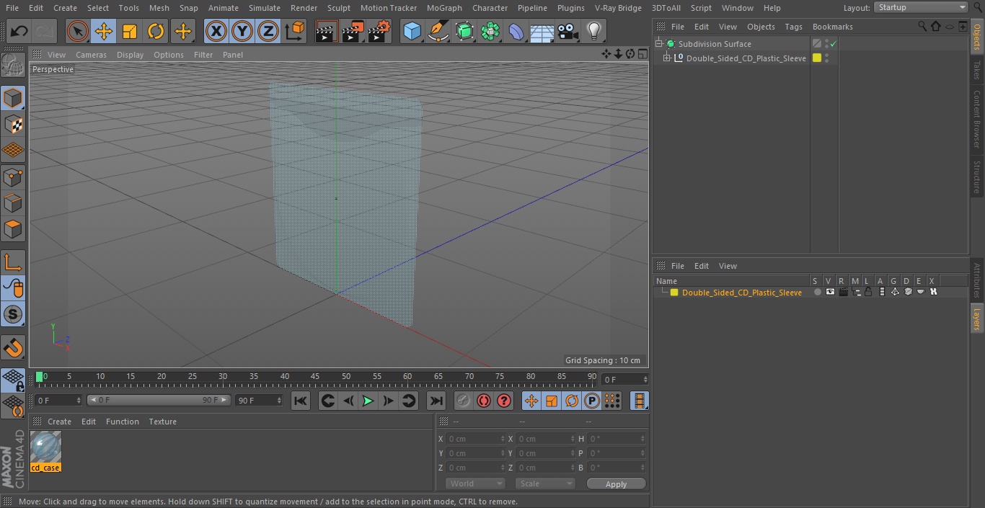Toggle Y-axis lock
The image size is (985, 508).
(242, 31)
